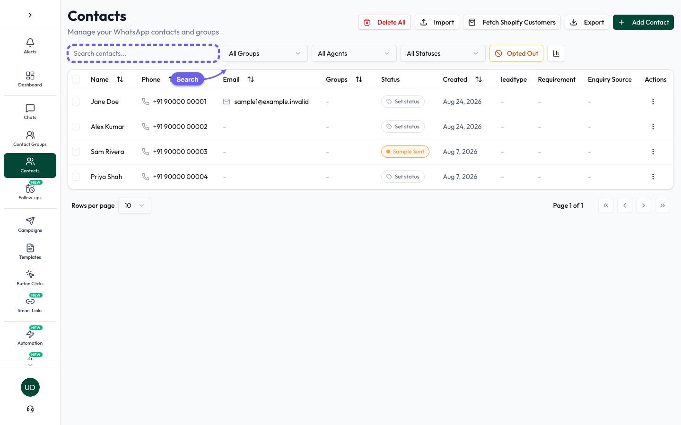Screen dimensions: 681x425
Task: Open Campaigns in the sidebar
Action: pyautogui.click(x=30, y=225)
